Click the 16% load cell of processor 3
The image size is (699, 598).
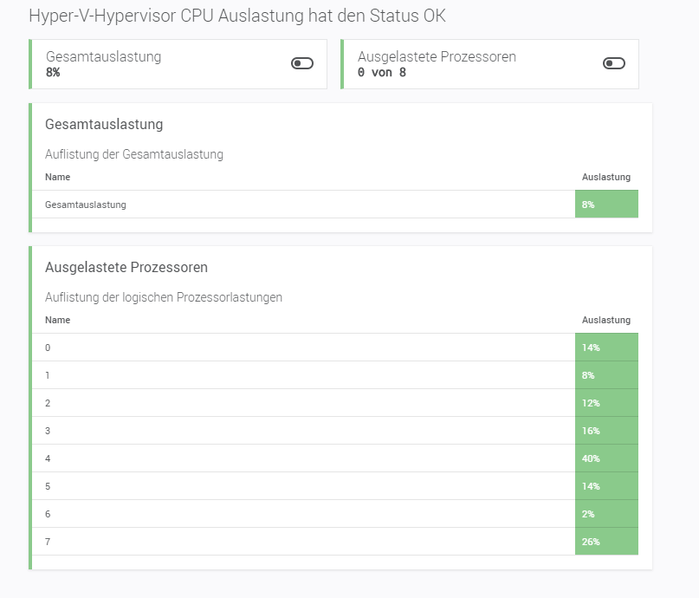(x=606, y=431)
